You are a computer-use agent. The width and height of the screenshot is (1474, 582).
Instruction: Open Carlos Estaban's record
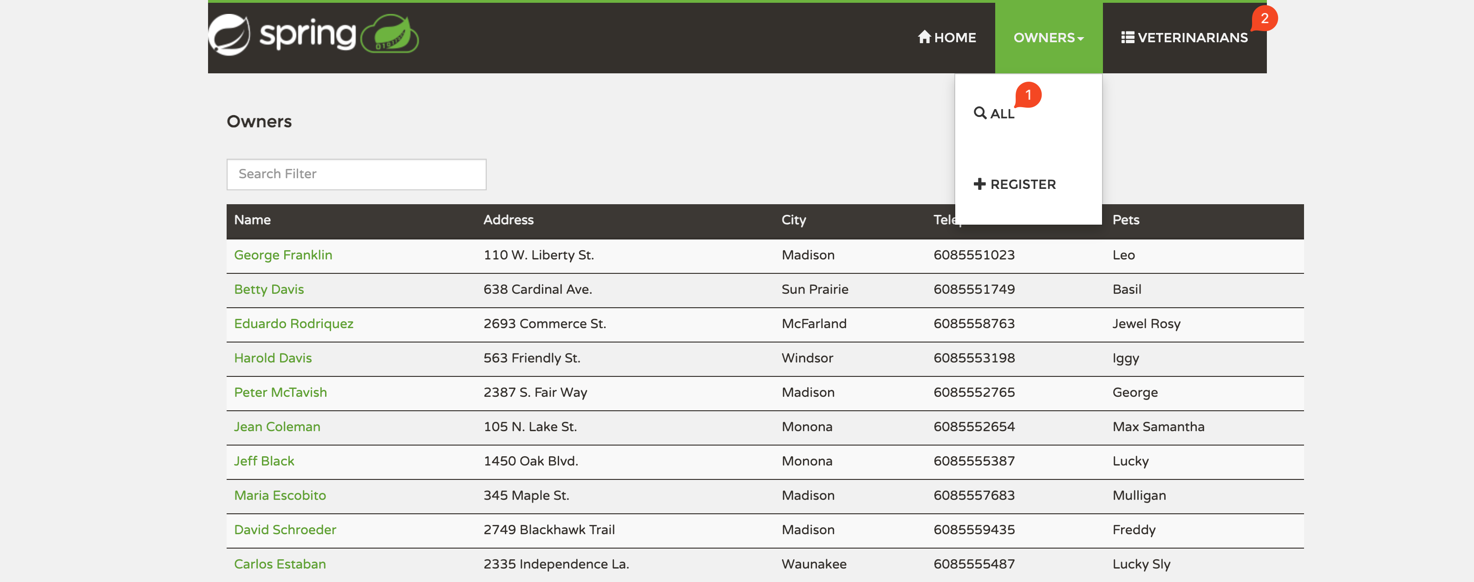coord(279,564)
